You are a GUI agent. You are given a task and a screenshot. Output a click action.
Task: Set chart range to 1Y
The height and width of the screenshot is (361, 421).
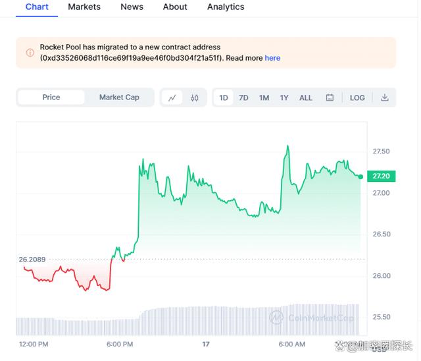(284, 97)
